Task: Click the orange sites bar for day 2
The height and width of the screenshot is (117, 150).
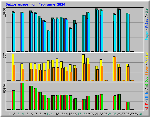Action: [14, 73]
